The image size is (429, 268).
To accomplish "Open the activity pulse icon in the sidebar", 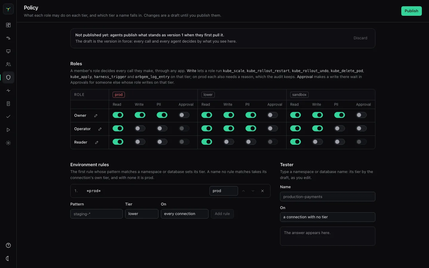I will (8, 91).
